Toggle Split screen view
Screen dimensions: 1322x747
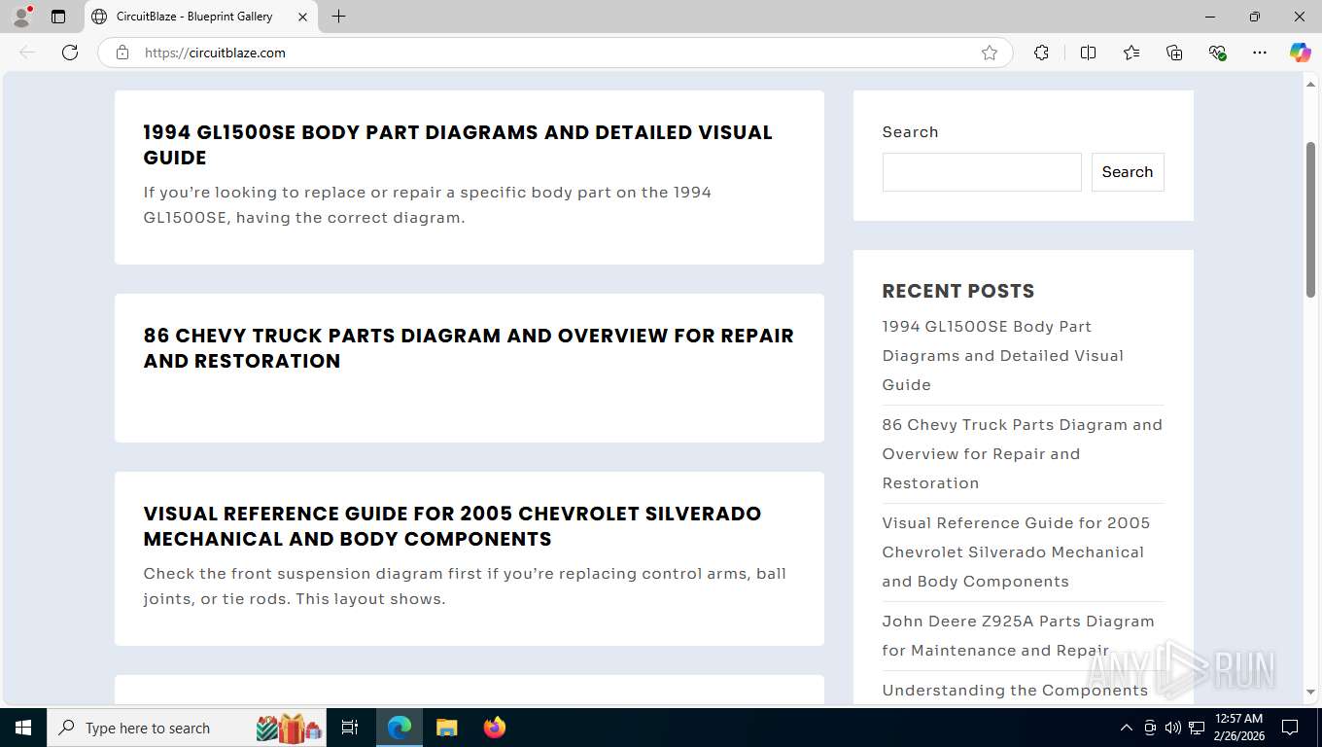(1088, 53)
